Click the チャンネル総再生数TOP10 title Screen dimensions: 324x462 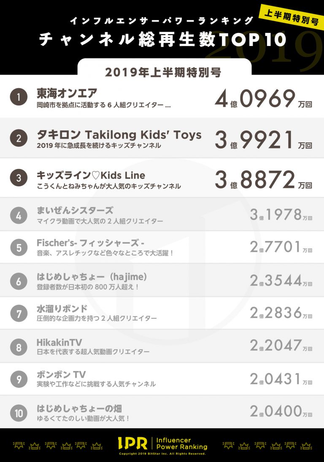pos(162,39)
